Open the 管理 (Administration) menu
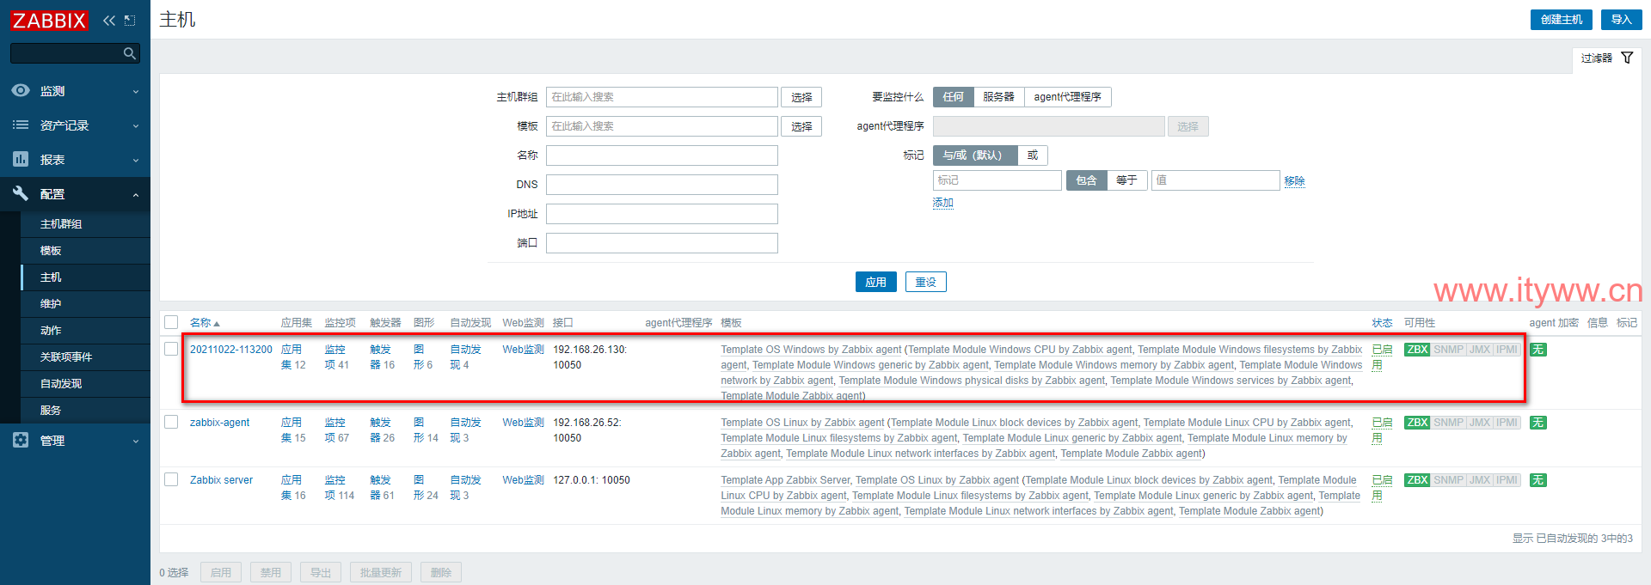The image size is (1651, 585). [x=75, y=441]
